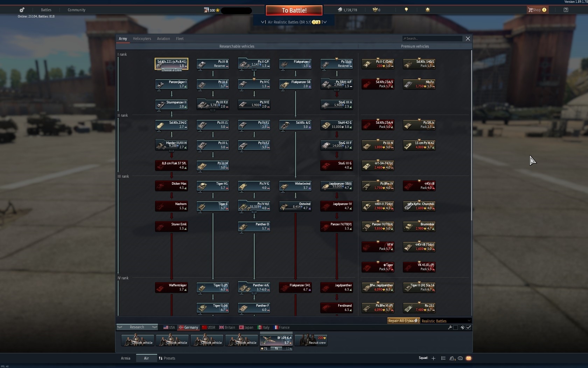588x368 pixels.
Task: Expand the Panther A/G vehicle group
Action: (x=254, y=287)
